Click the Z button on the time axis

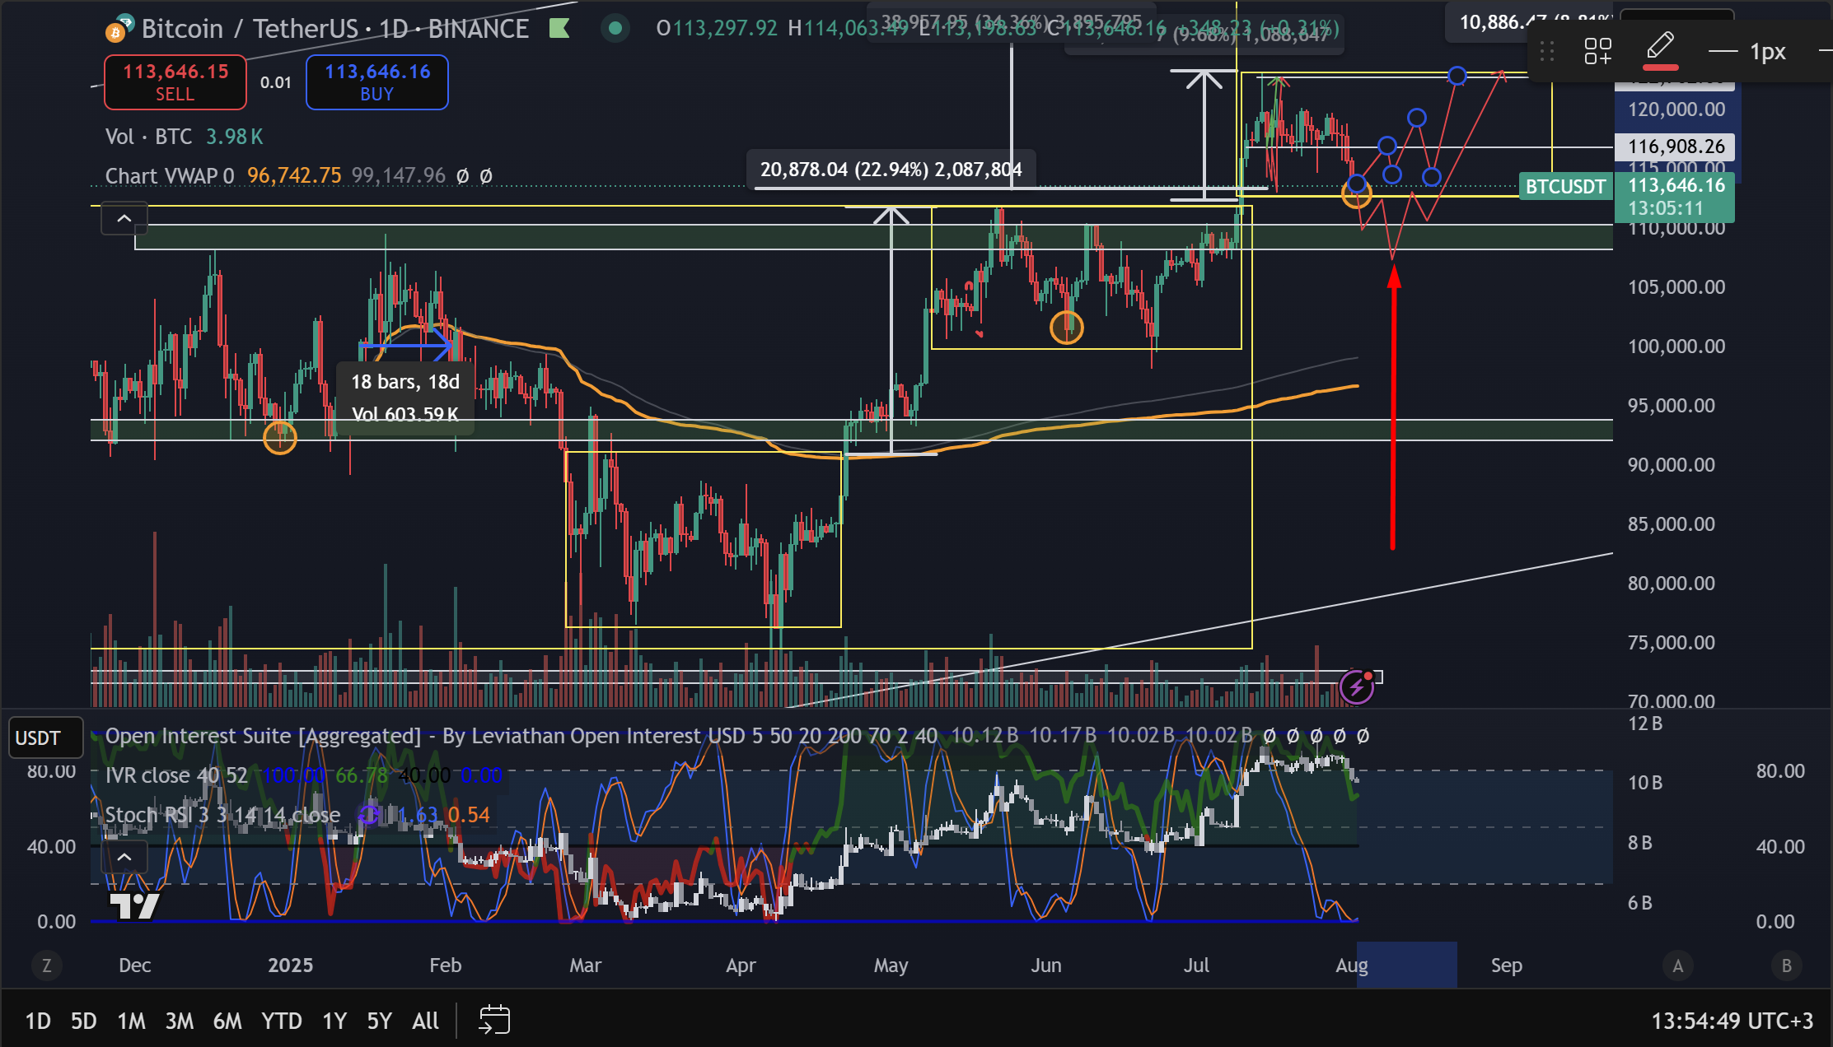coord(47,966)
